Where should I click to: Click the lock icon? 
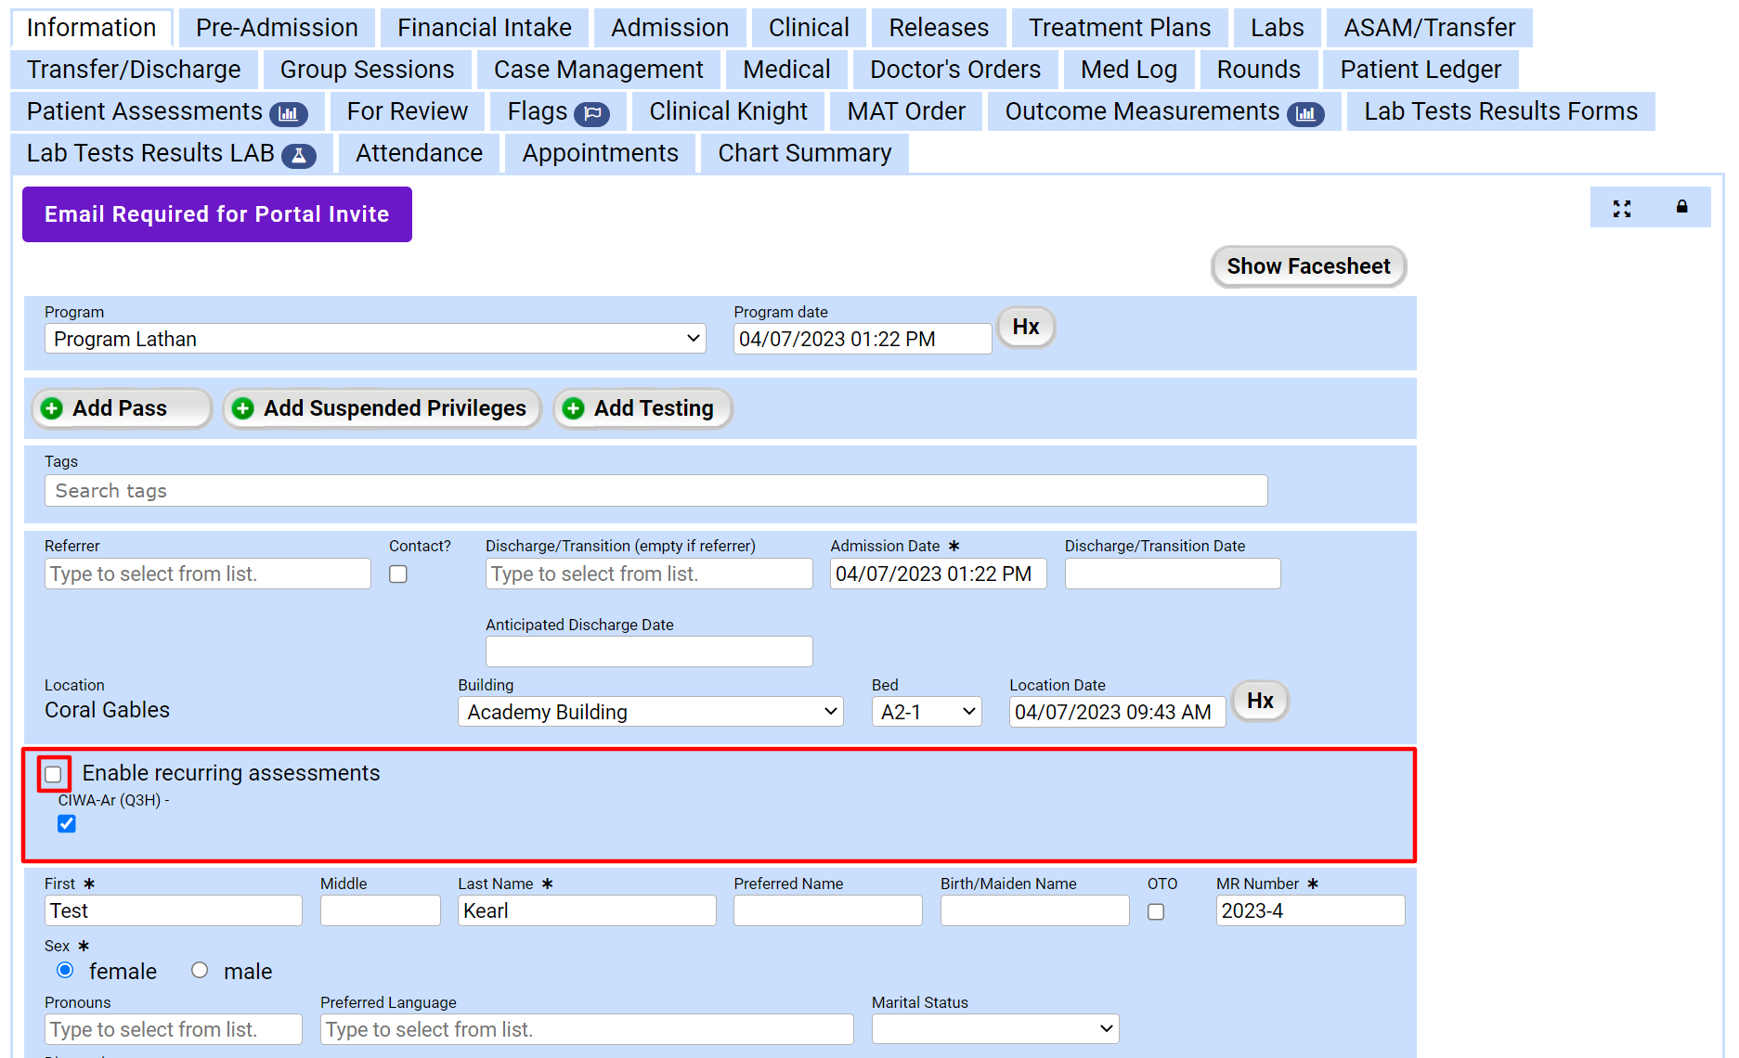(1681, 207)
